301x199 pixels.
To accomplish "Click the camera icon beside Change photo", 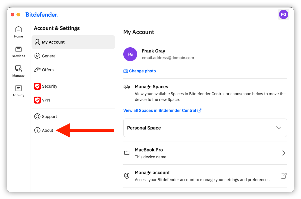I will tap(126, 71).
